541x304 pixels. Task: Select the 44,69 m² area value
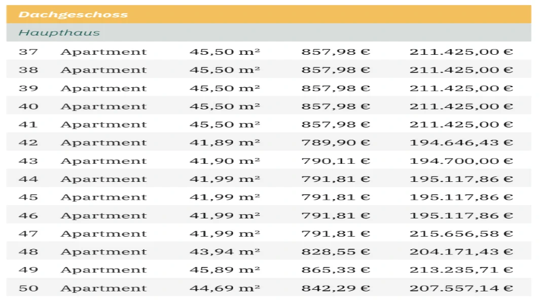[x=225, y=288]
